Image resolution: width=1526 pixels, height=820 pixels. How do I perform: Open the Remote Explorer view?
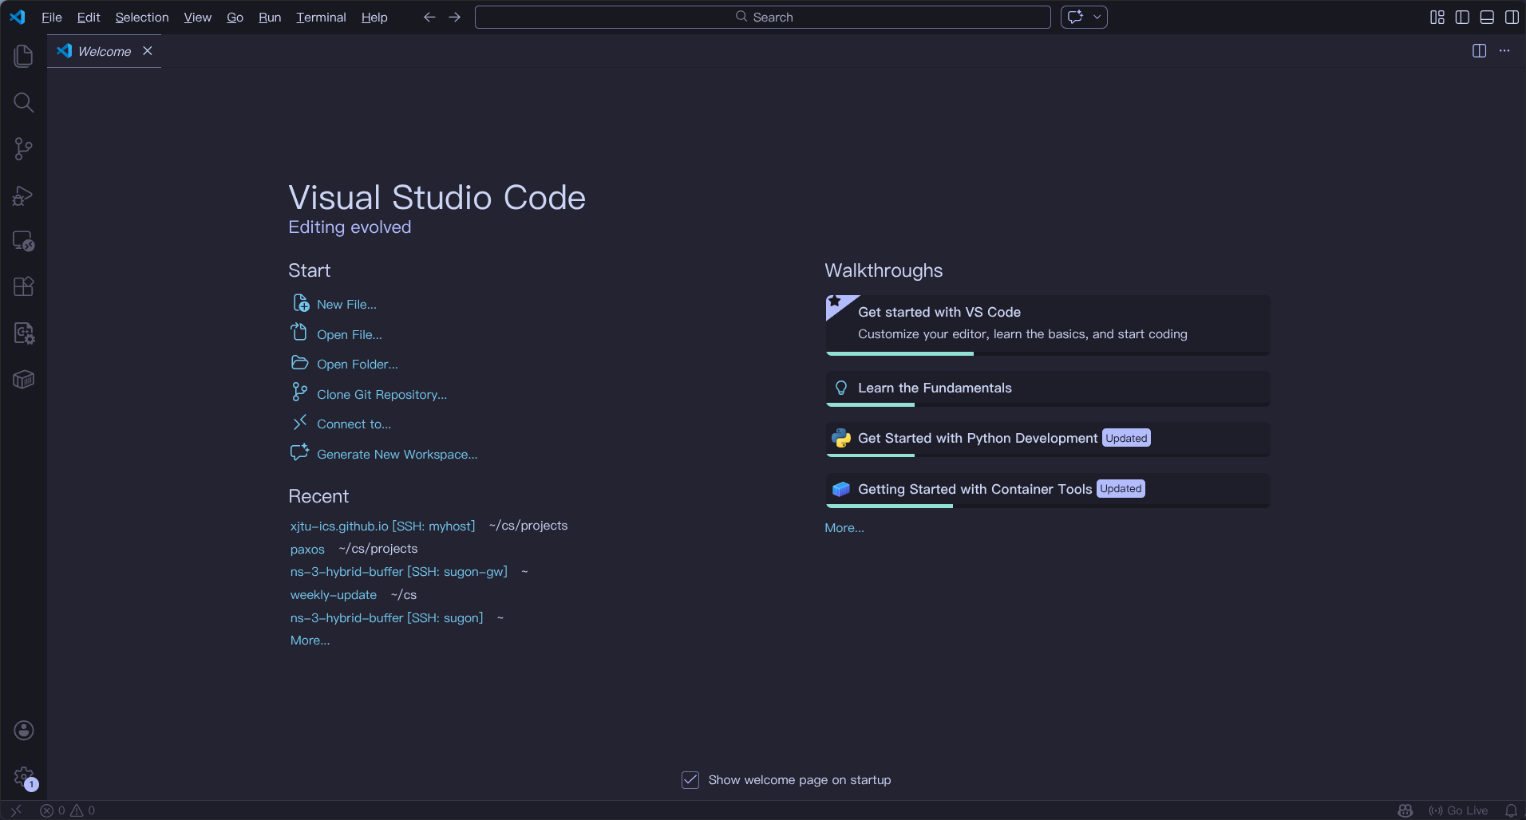23,241
